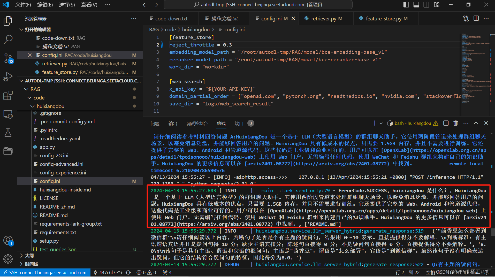The image size is (495, 277).
Task: Click the command center search box
Action: 258,5
